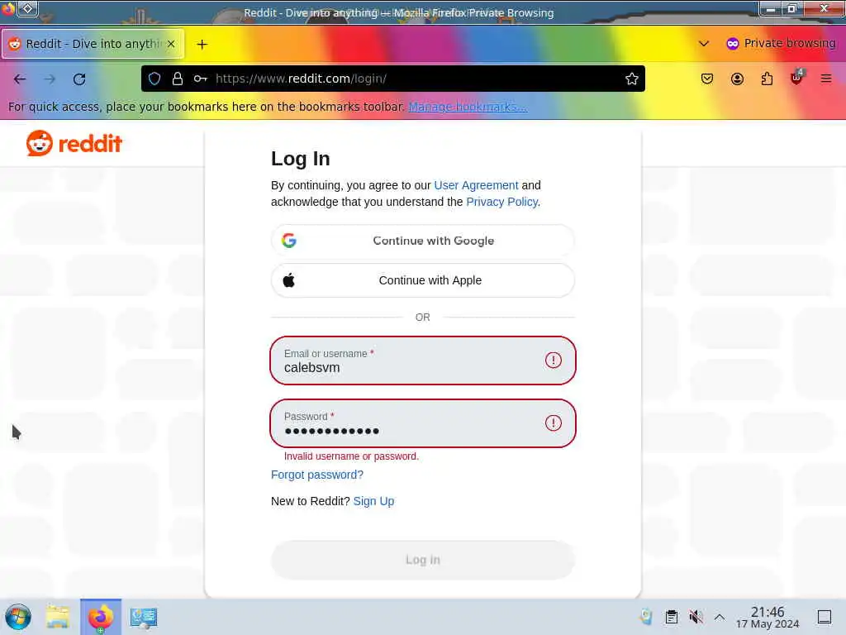Click the Log In heading text
846x635 pixels.
coord(301,159)
